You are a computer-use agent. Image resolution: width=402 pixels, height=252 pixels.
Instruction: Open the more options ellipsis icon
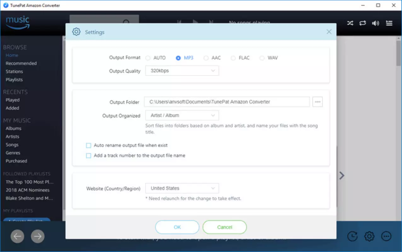pos(386,236)
